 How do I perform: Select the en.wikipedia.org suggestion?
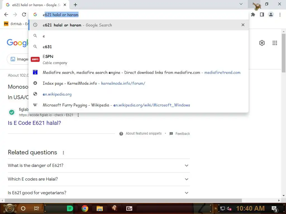139,94
